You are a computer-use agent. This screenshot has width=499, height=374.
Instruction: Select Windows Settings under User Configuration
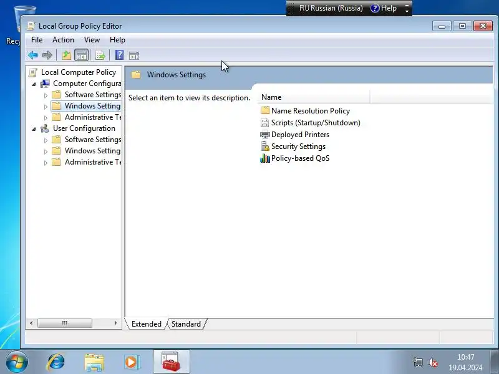(x=92, y=151)
